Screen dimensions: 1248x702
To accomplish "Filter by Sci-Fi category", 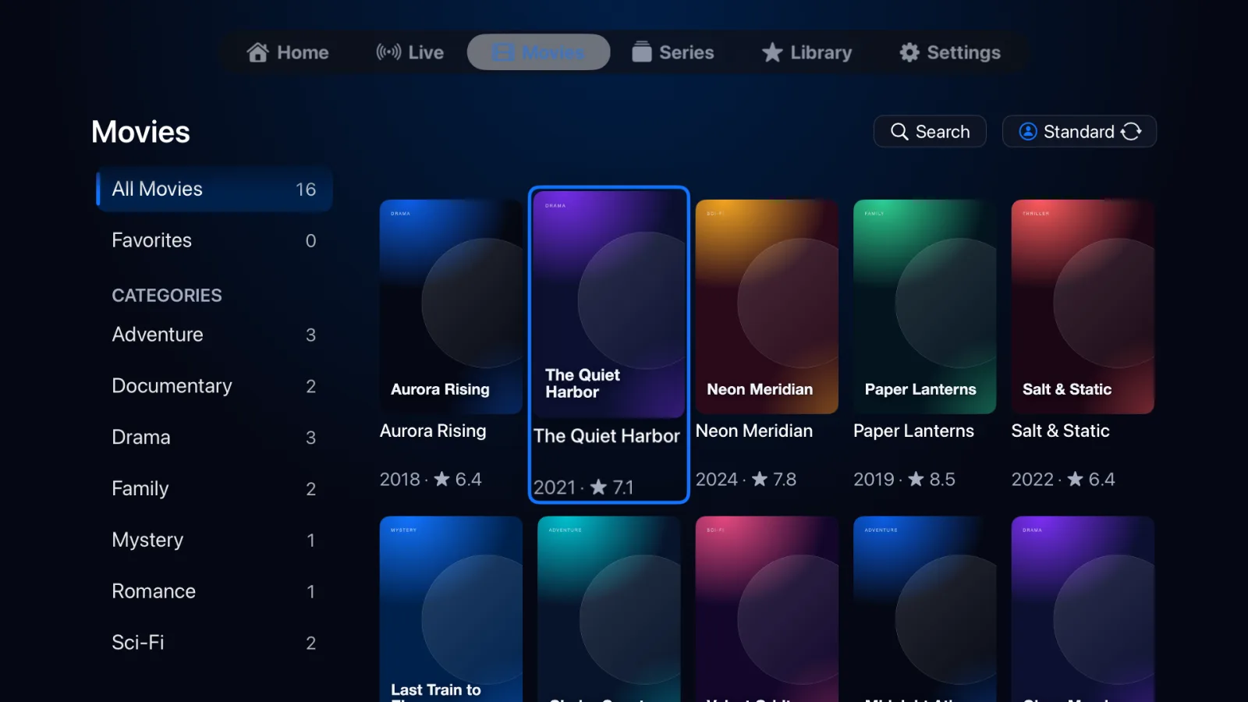I will click(x=214, y=643).
